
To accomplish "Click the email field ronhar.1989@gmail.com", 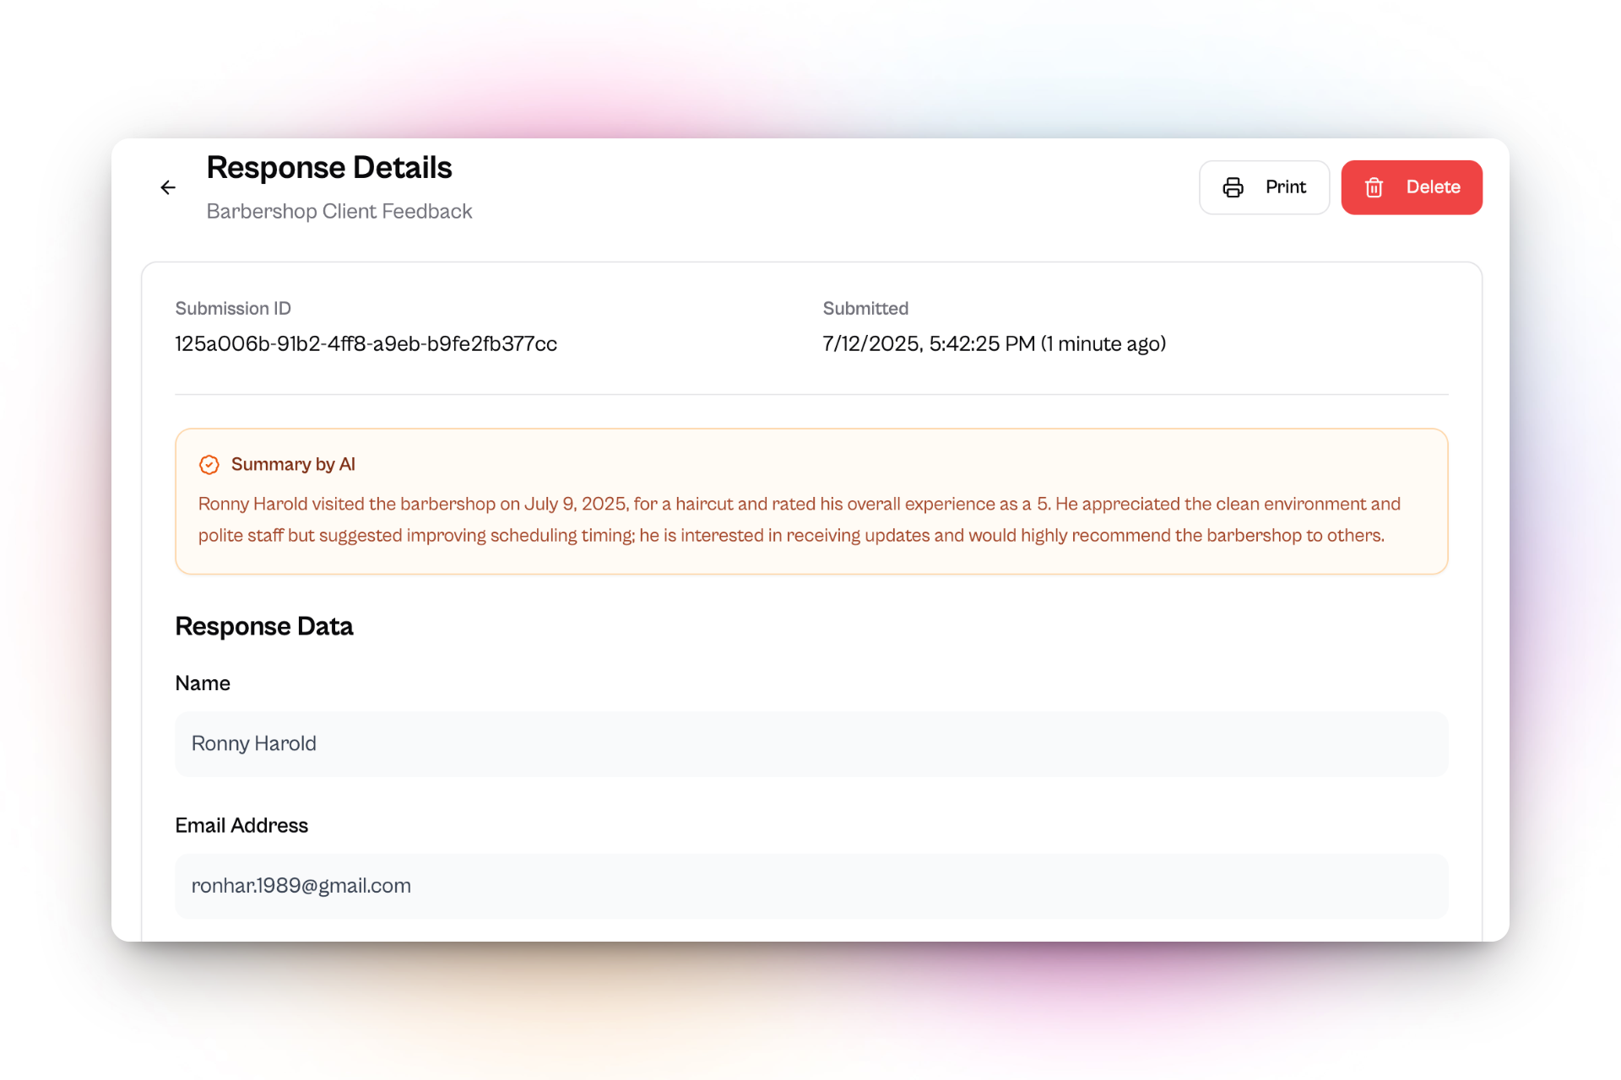I will click(810, 886).
